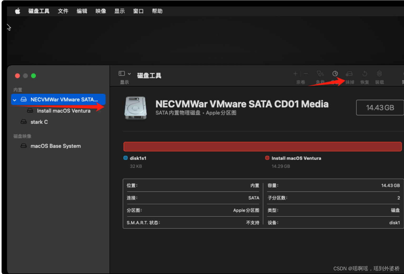The image size is (404, 274).
Task: Select NECVMWar VMware SATA disk in sidebar
Action: (58, 99)
